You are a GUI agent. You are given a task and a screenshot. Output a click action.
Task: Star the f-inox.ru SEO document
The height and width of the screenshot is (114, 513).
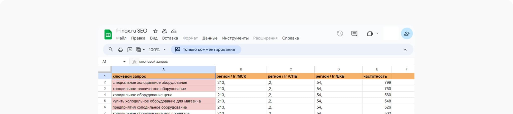[155, 31]
